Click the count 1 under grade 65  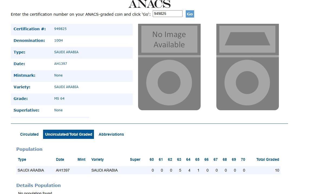[198, 170]
